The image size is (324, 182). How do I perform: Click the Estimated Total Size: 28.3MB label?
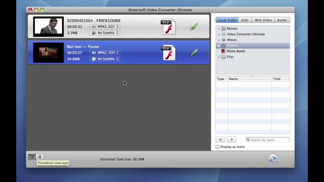pyautogui.click(x=122, y=159)
